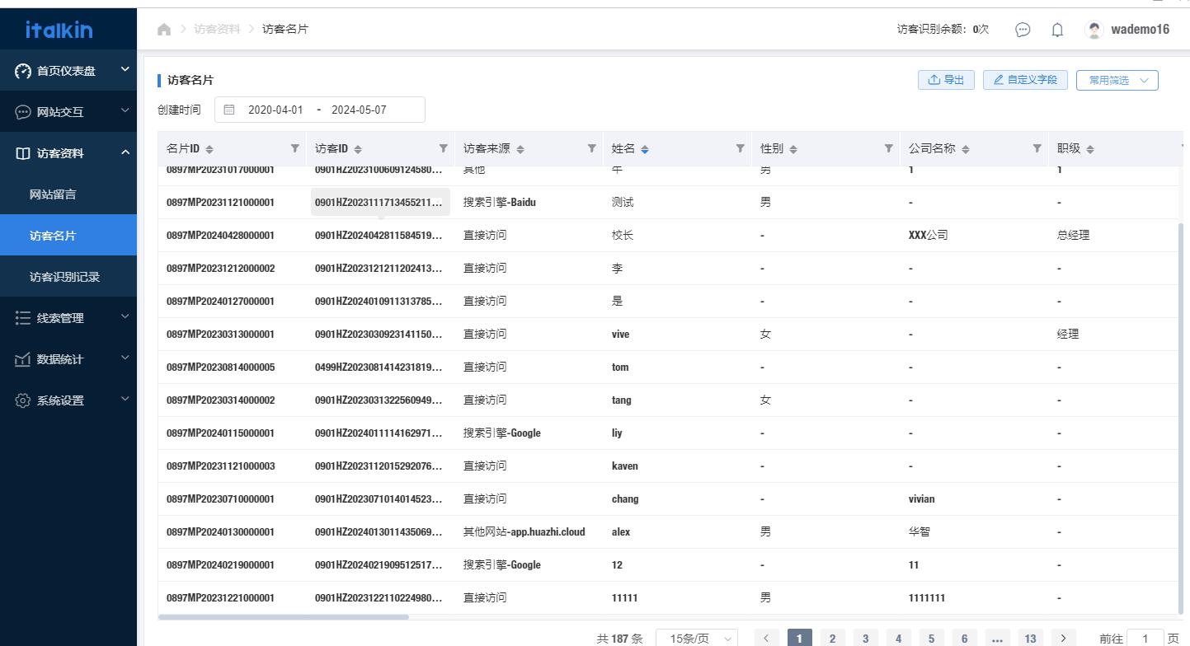Open the notifications bell icon
The width and height of the screenshot is (1190, 646).
tap(1057, 30)
